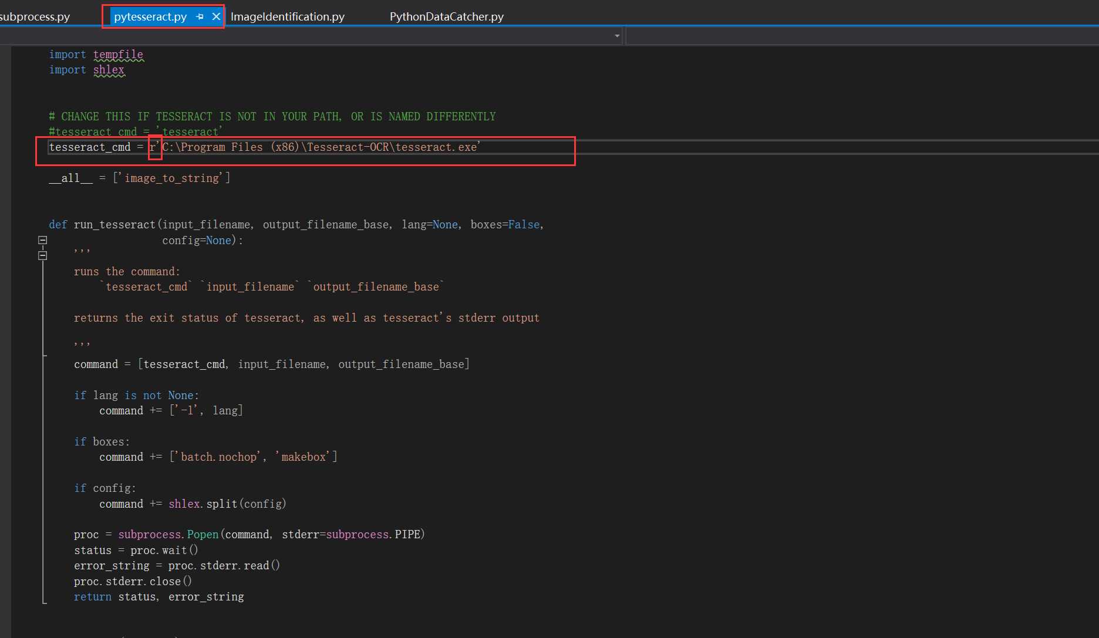Pin the pytesseract.py tab
Image resolution: width=1099 pixels, height=638 pixels.
pyautogui.click(x=200, y=16)
